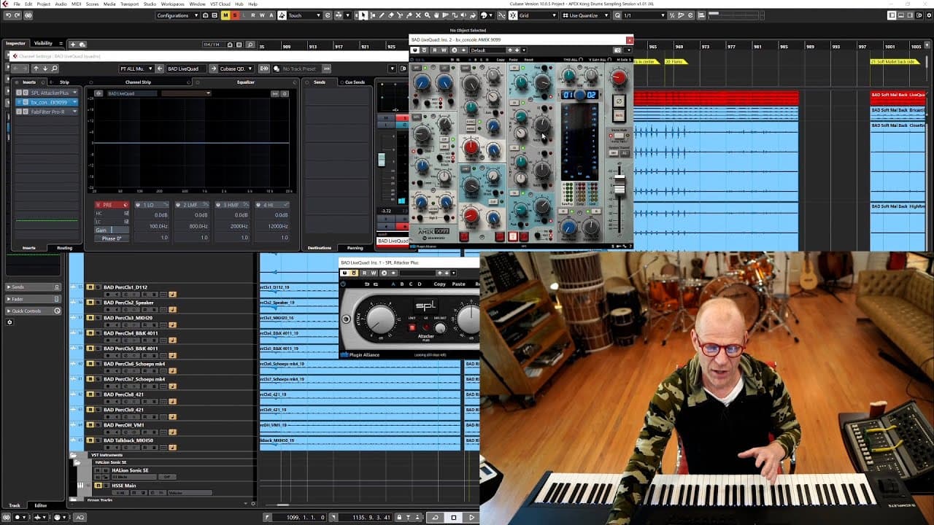934x525 pixels.
Task: Toggle the toolbar W write automation button
Action: [262, 15]
